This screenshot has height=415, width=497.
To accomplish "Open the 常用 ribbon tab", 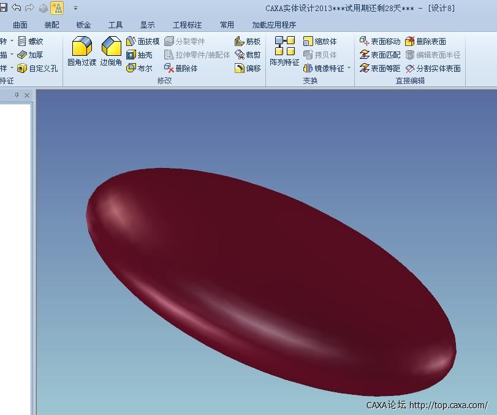I will pyautogui.click(x=227, y=25).
